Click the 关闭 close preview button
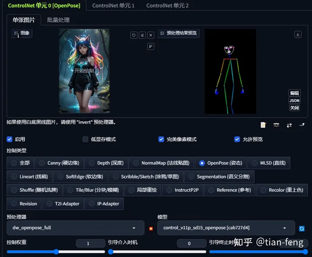Viewport: 312px width, 257px height. pos(294,108)
